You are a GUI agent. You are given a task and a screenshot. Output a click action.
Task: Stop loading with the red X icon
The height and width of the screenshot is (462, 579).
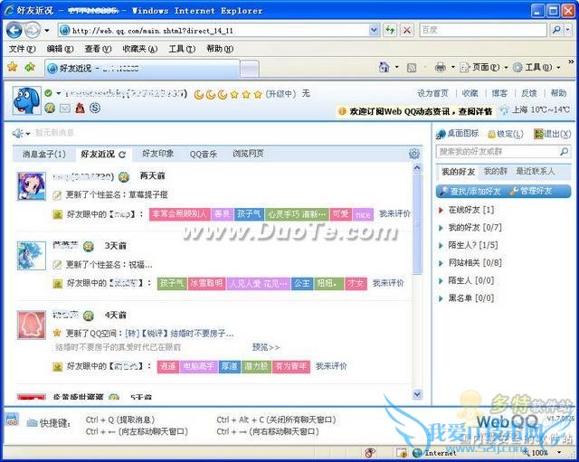point(406,30)
